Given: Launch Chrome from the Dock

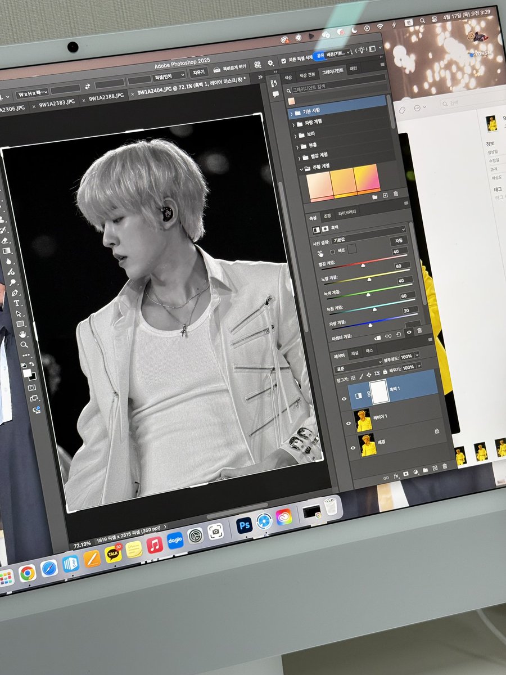Looking at the screenshot, I should [27, 573].
